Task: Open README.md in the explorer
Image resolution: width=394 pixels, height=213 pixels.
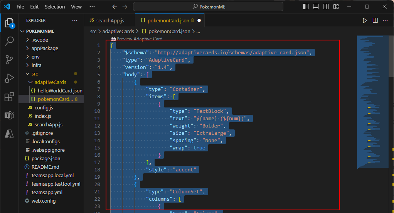Action: point(51,167)
